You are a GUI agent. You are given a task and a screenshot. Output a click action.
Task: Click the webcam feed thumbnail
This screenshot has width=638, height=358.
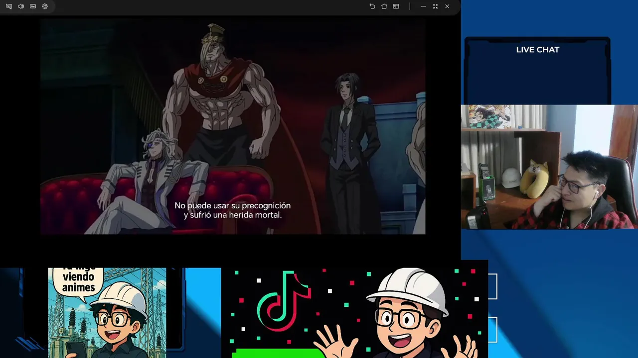pyautogui.click(x=549, y=167)
